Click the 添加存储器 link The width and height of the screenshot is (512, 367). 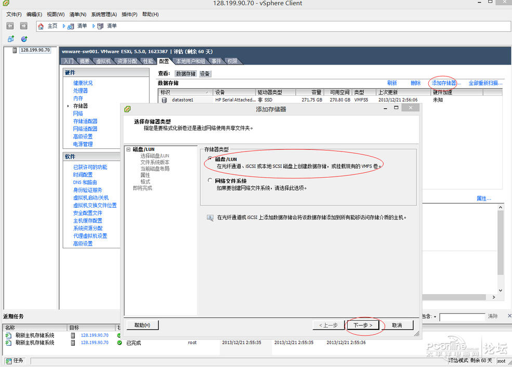click(x=445, y=83)
